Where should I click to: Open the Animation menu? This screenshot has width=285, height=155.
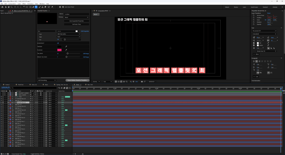point(30,4)
